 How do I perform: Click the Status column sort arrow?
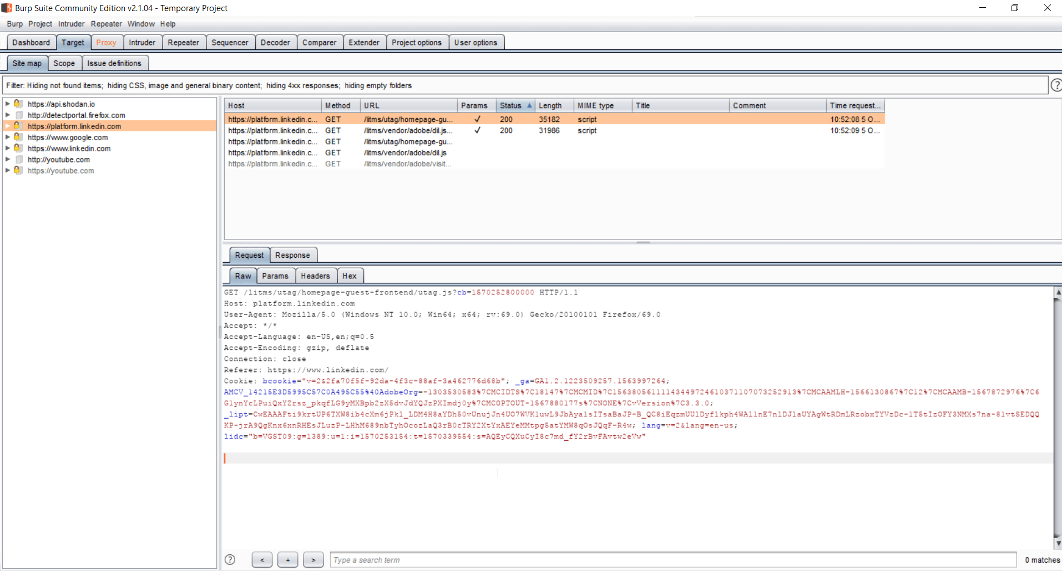click(529, 105)
